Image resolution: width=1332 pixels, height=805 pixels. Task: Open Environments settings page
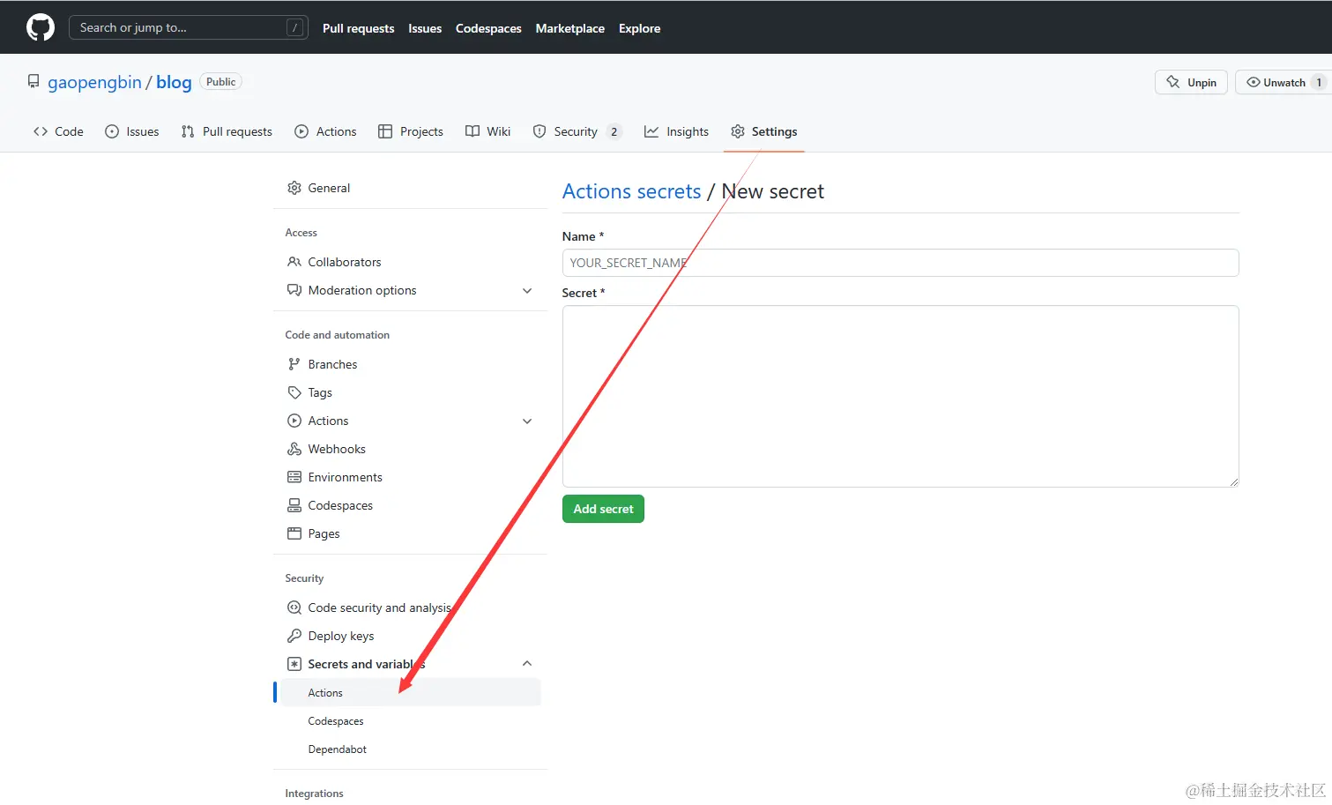click(410, 477)
